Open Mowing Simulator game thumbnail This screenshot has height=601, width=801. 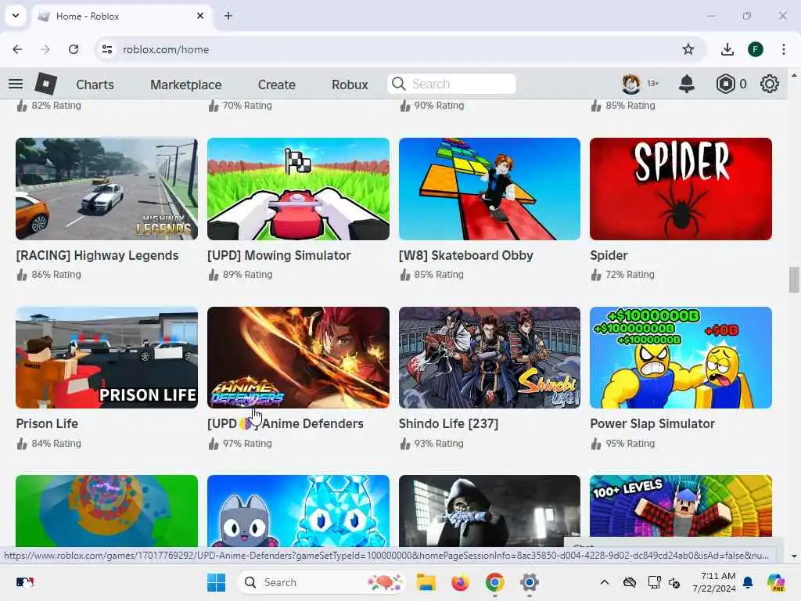coord(298,189)
